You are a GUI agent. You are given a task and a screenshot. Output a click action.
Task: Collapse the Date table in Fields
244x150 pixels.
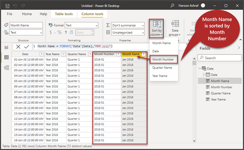[200, 68]
